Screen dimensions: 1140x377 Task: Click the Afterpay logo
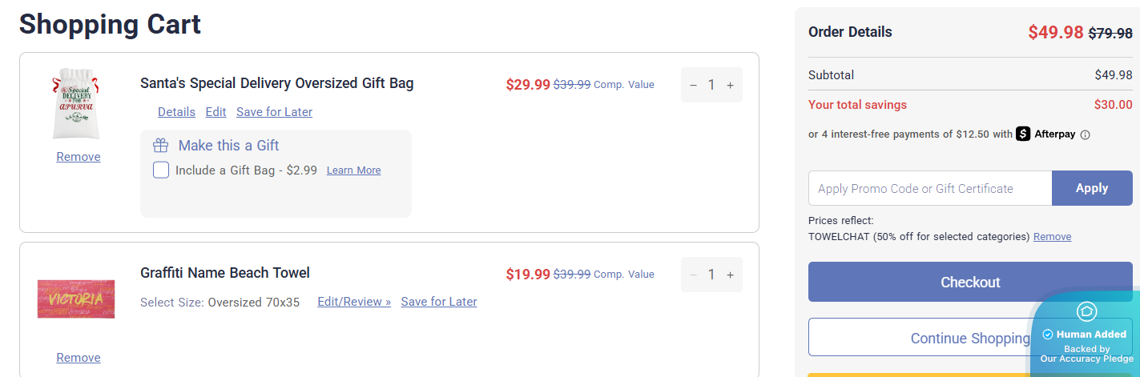tap(1045, 134)
